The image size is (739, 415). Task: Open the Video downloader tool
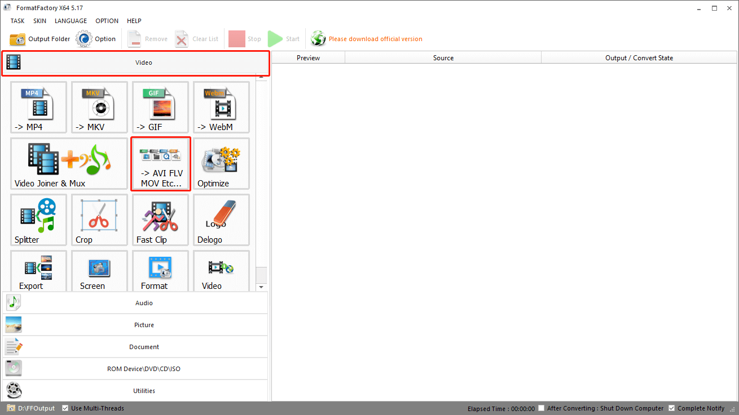click(x=221, y=271)
